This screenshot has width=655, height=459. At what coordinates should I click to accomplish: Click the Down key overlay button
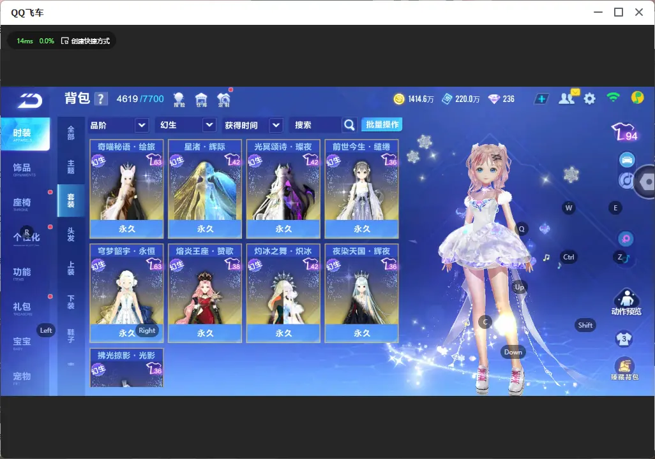pyautogui.click(x=513, y=352)
